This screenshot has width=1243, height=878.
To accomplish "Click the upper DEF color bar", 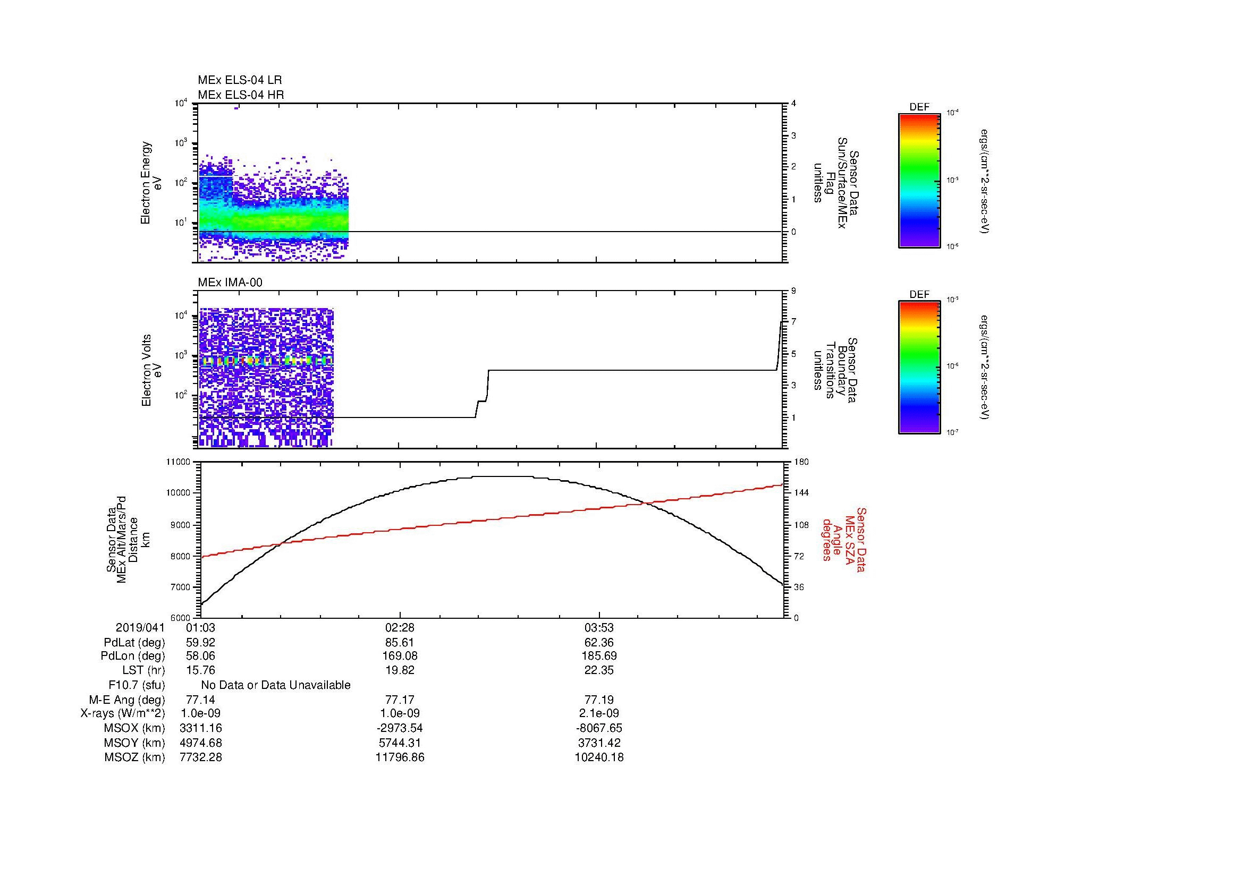I will point(919,181).
